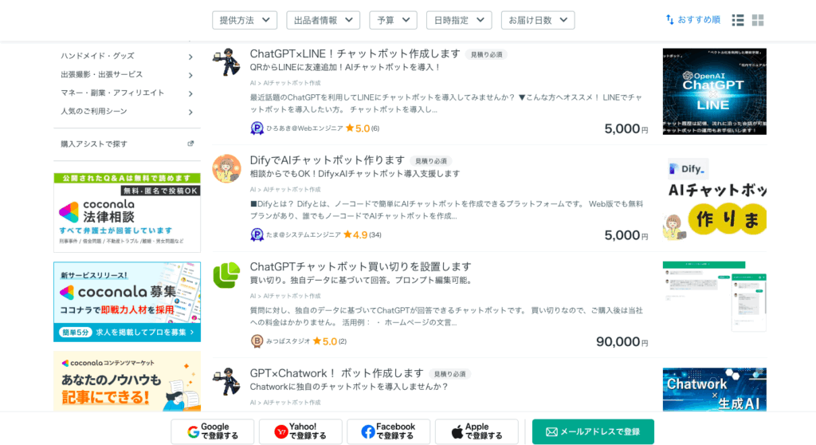Register with Facebook button
Screen dimensions: 816x445
(388, 431)
